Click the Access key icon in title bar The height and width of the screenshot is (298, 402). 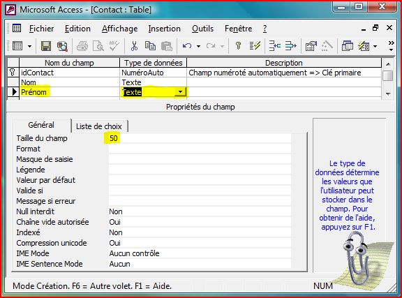(10, 10)
